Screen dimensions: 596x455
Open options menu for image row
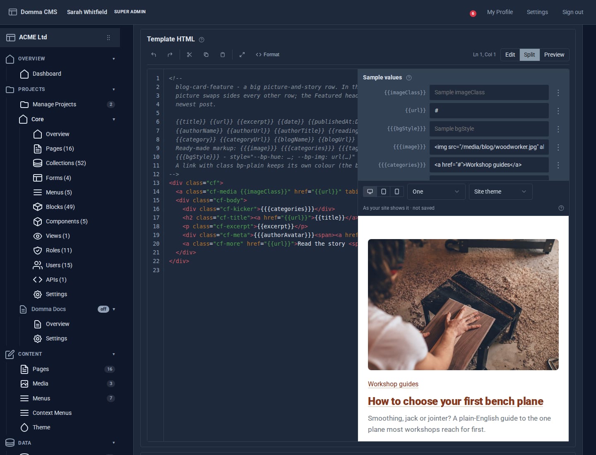point(558,147)
